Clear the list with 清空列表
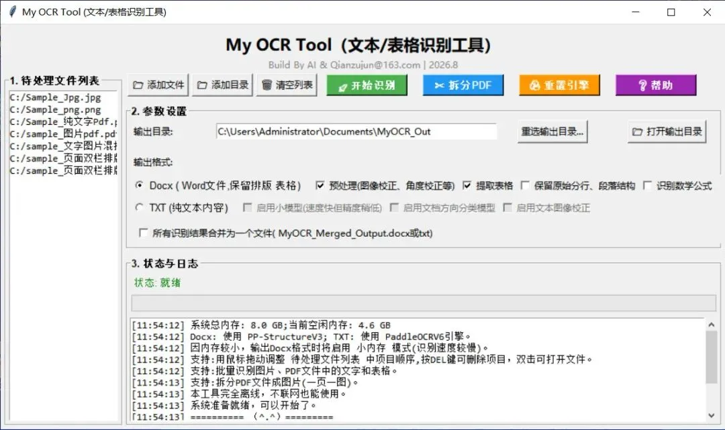Image resolution: width=725 pixels, height=430 pixels. [x=287, y=85]
